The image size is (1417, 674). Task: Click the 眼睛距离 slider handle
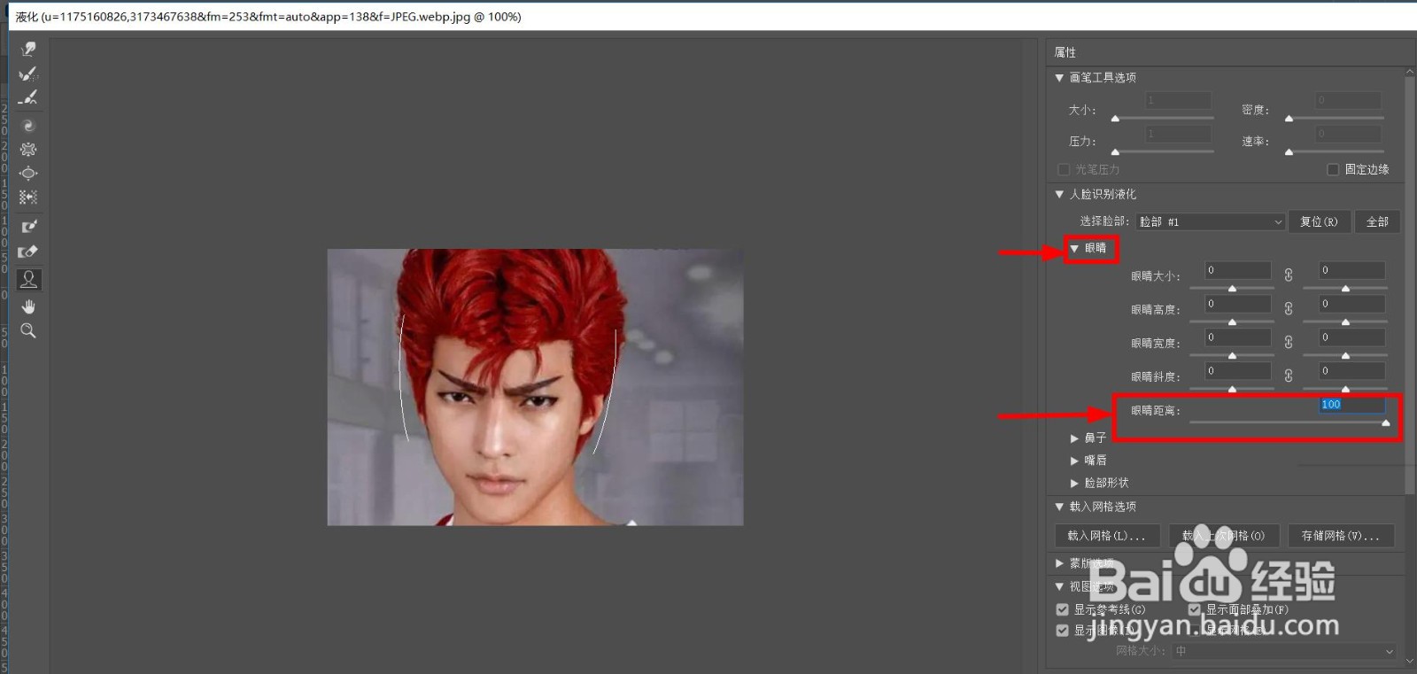tap(1386, 423)
